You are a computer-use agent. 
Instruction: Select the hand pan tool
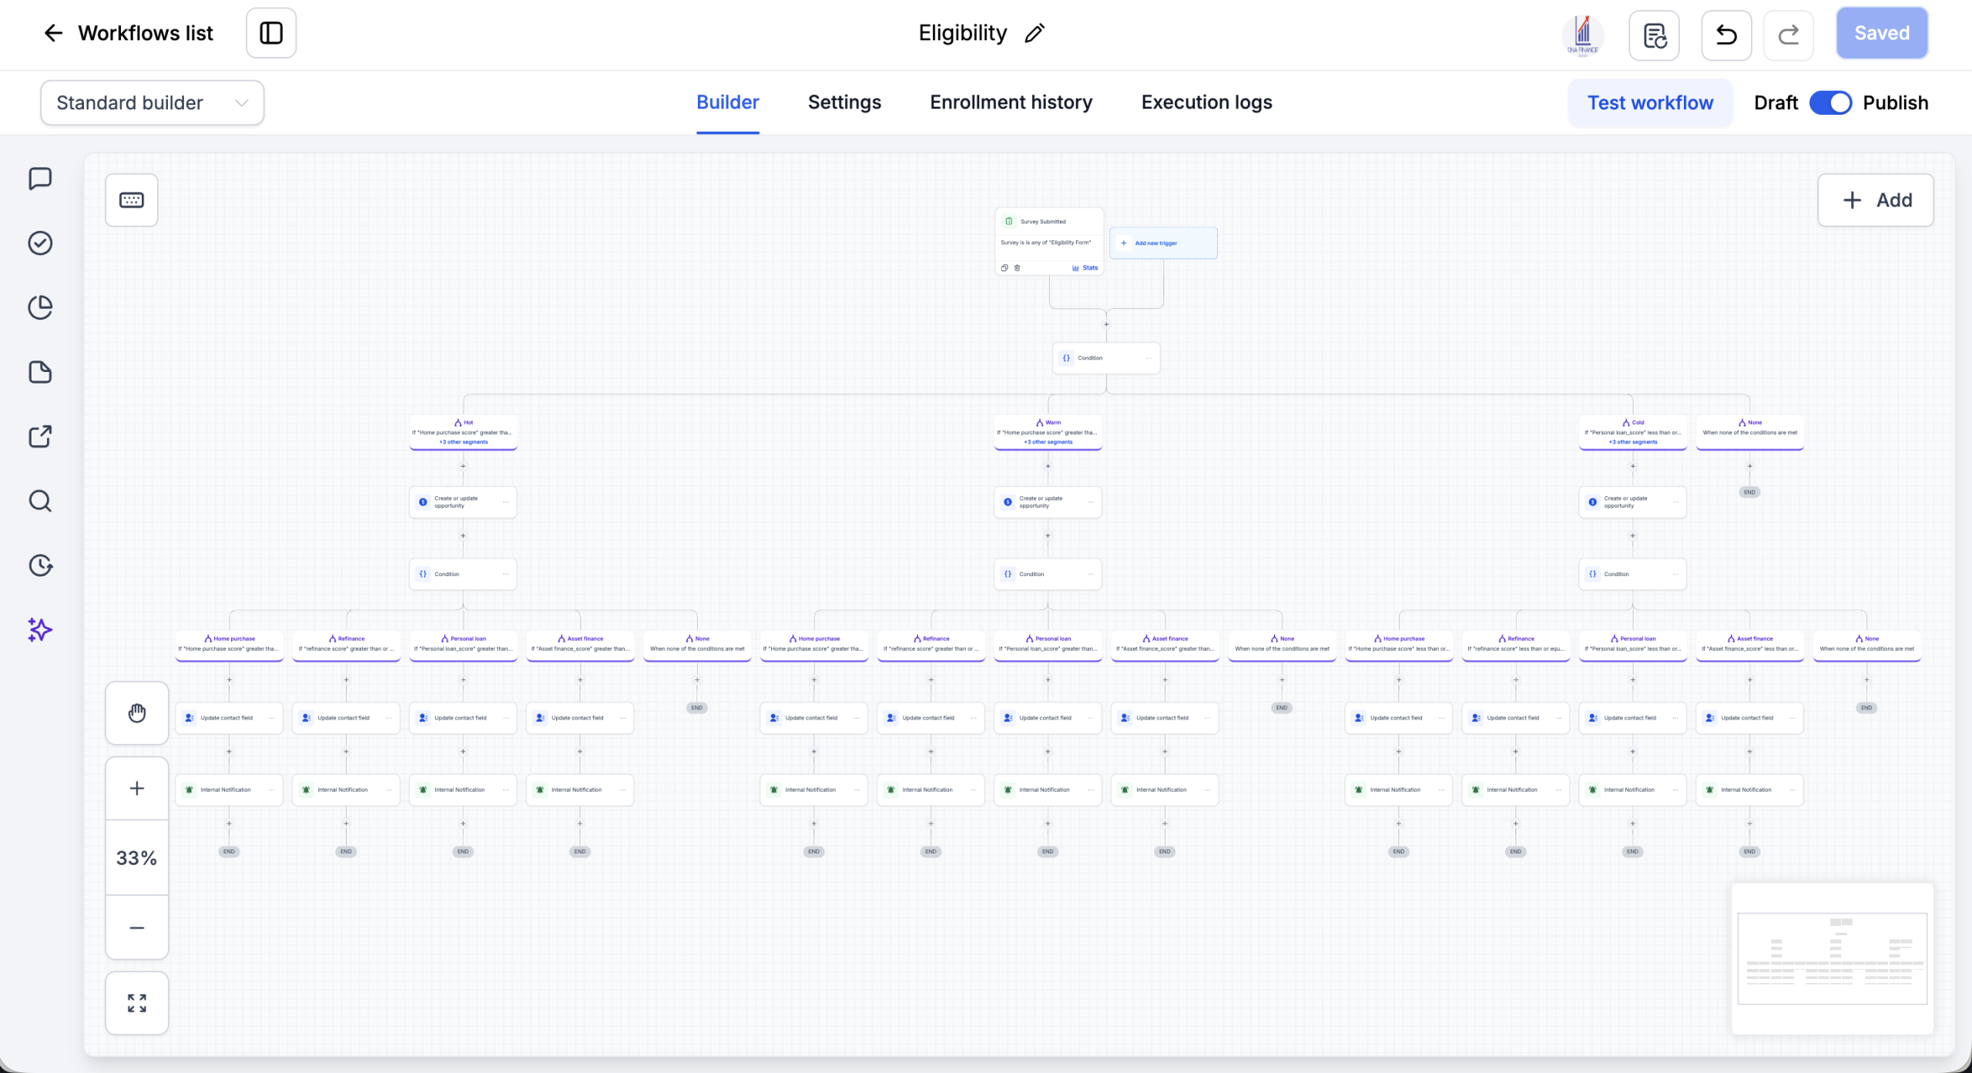coord(137,713)
